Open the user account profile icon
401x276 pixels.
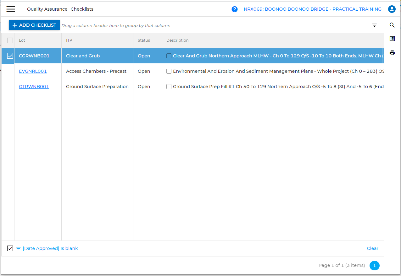coord(392,9)
